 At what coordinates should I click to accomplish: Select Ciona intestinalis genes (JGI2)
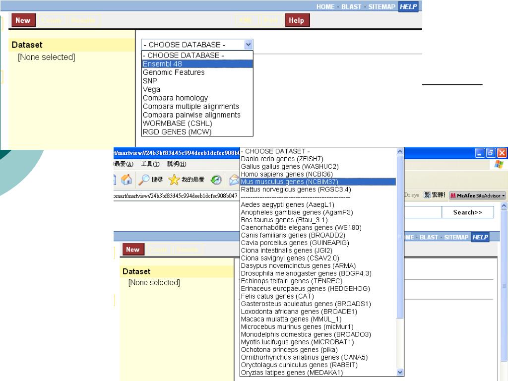pyautogui.click(x=318, y=251)
